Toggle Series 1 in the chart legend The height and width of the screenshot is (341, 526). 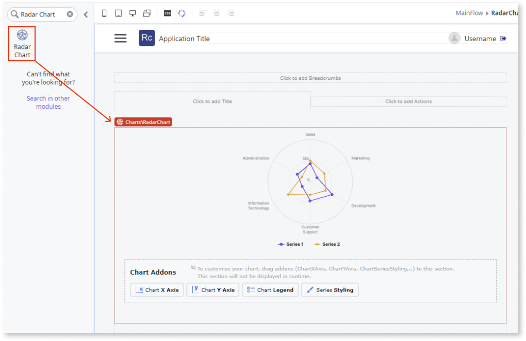[290, 244]
